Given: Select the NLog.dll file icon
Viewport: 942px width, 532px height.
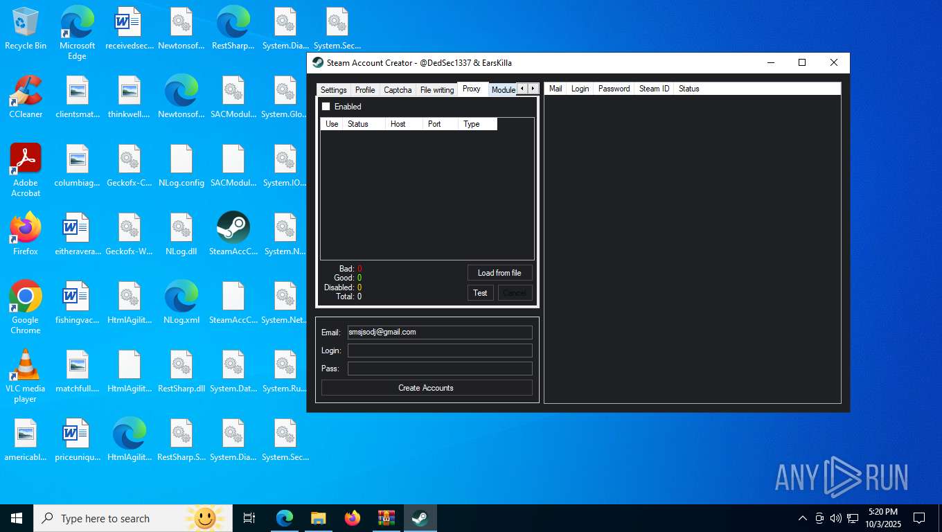Looking at the screenshot, I should pos(181,234).
